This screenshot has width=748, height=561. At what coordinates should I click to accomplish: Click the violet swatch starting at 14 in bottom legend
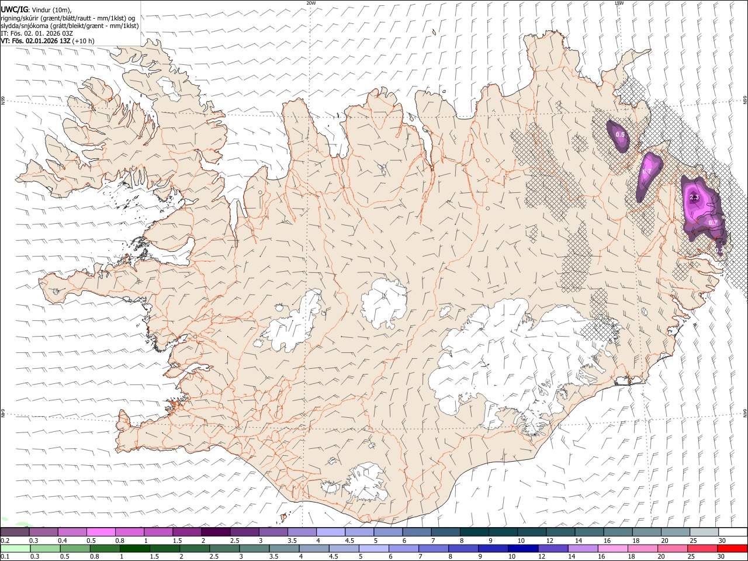583,548
